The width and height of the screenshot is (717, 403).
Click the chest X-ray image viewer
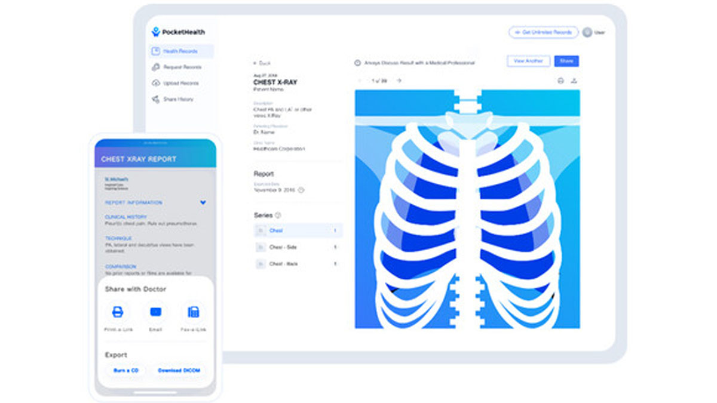coord(467,209)
